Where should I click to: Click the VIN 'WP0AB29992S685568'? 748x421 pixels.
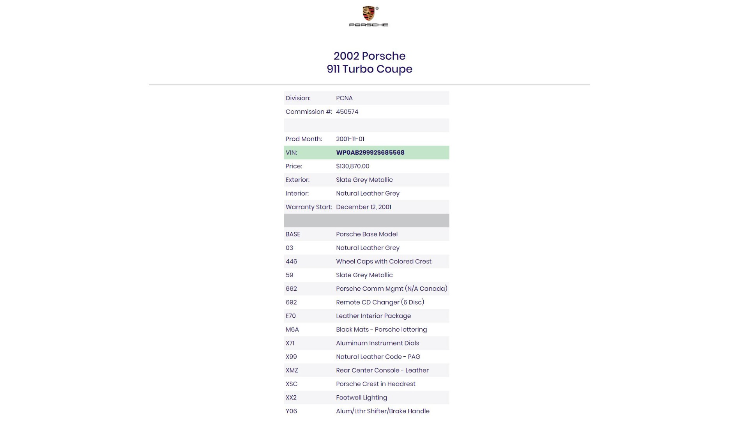[x=370, y=153]
